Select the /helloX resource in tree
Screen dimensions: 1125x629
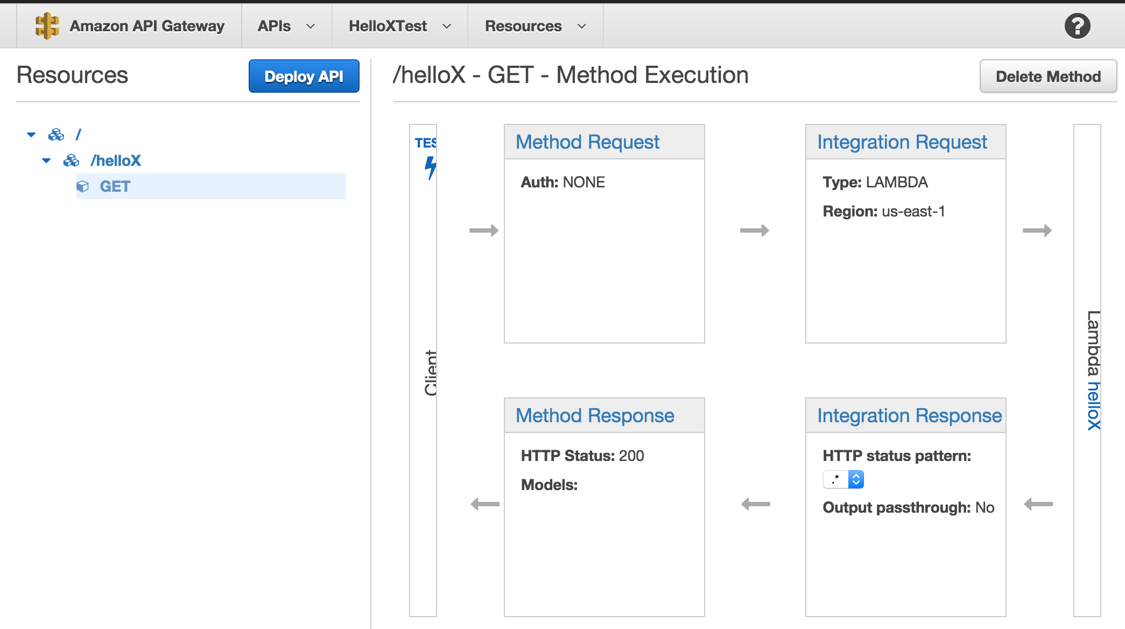click(116, 160)
